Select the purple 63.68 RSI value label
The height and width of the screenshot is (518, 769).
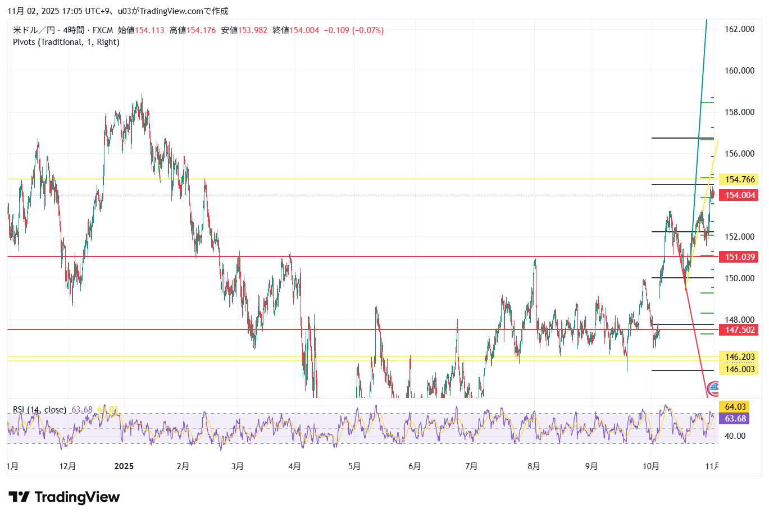tap(735, 419)
